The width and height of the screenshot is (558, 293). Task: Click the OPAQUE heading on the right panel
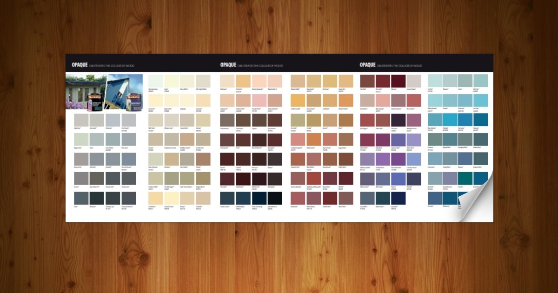[x=367, y=66]
